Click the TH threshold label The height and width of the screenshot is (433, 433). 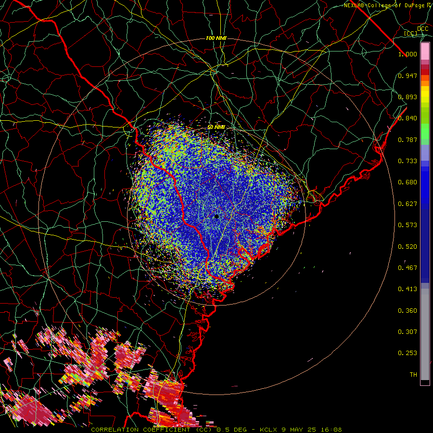coord(413,374)
